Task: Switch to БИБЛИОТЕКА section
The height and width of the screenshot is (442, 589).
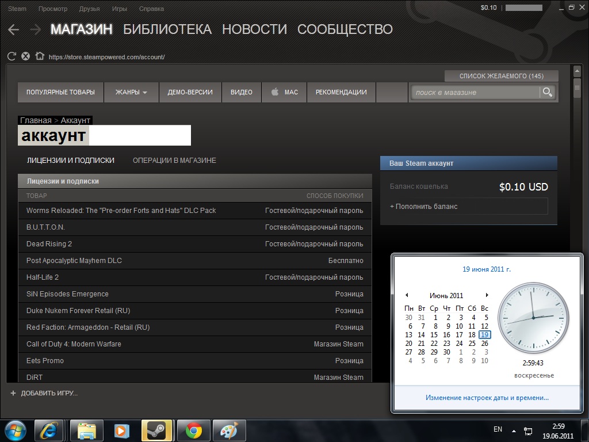Action: pyautogui.click(x=167, y=29)
